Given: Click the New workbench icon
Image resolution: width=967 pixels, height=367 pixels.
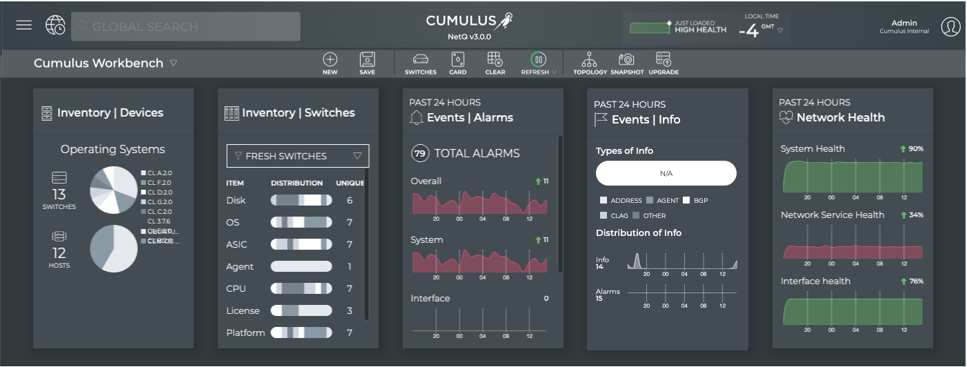Looking at the screenshot, I should 330,60.
